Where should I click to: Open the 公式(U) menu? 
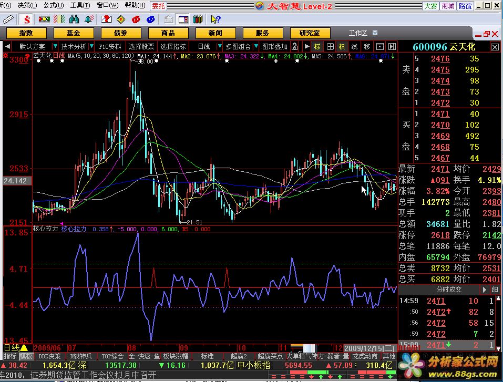click(x=54, y=5)
